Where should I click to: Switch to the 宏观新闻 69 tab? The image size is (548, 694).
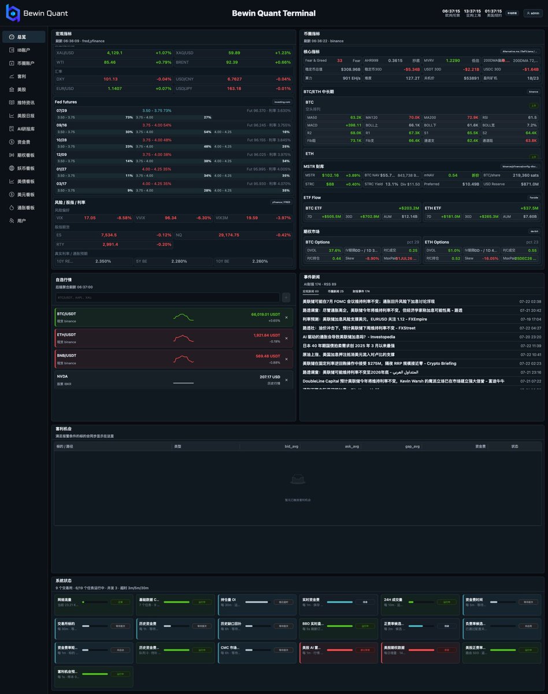[311, 291]
